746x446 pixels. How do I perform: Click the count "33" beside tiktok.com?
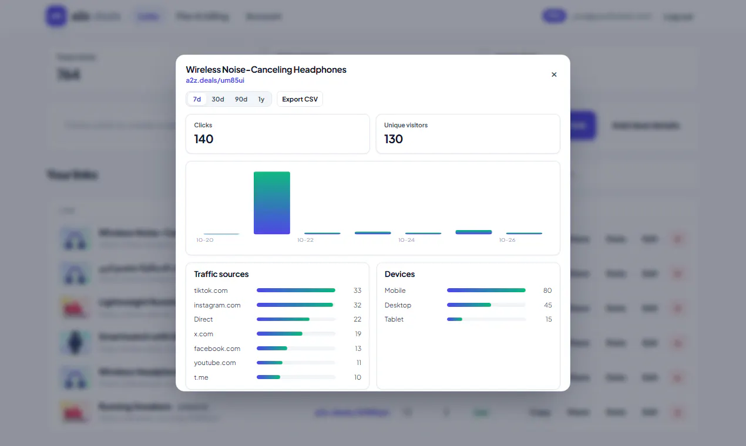tap(357, 290)
